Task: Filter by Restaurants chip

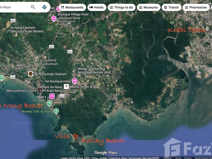Action: click(73, 7)
